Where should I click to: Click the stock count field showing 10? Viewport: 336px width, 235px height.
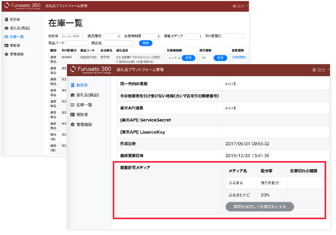206,58
